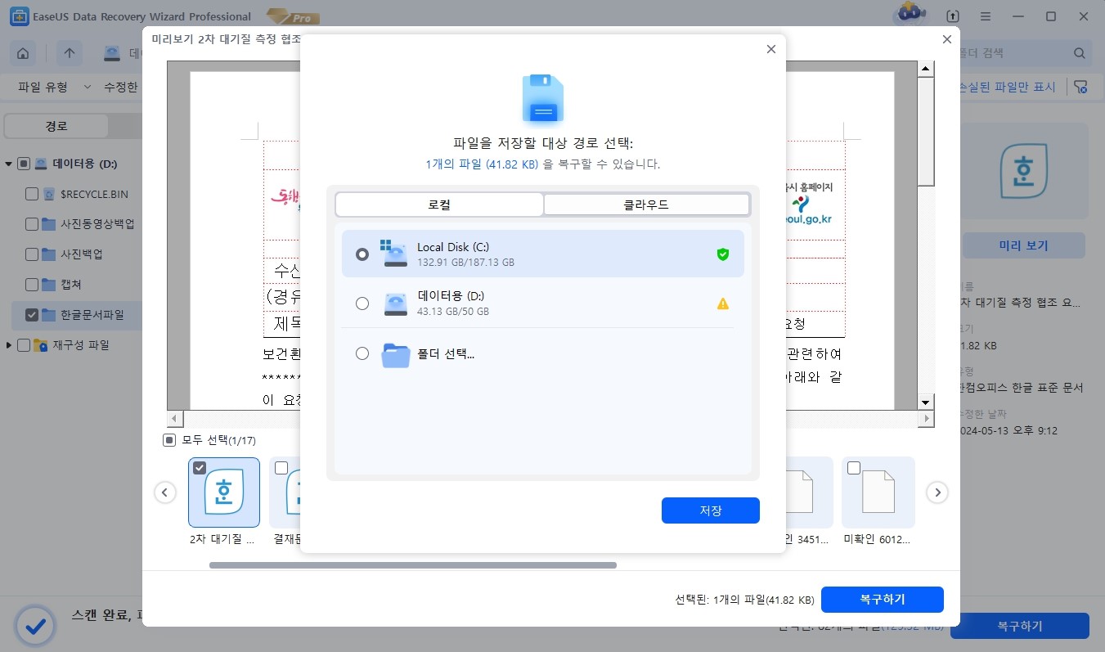
Task: Click the Home icon in the toolbar
Action: coord(22,53)
